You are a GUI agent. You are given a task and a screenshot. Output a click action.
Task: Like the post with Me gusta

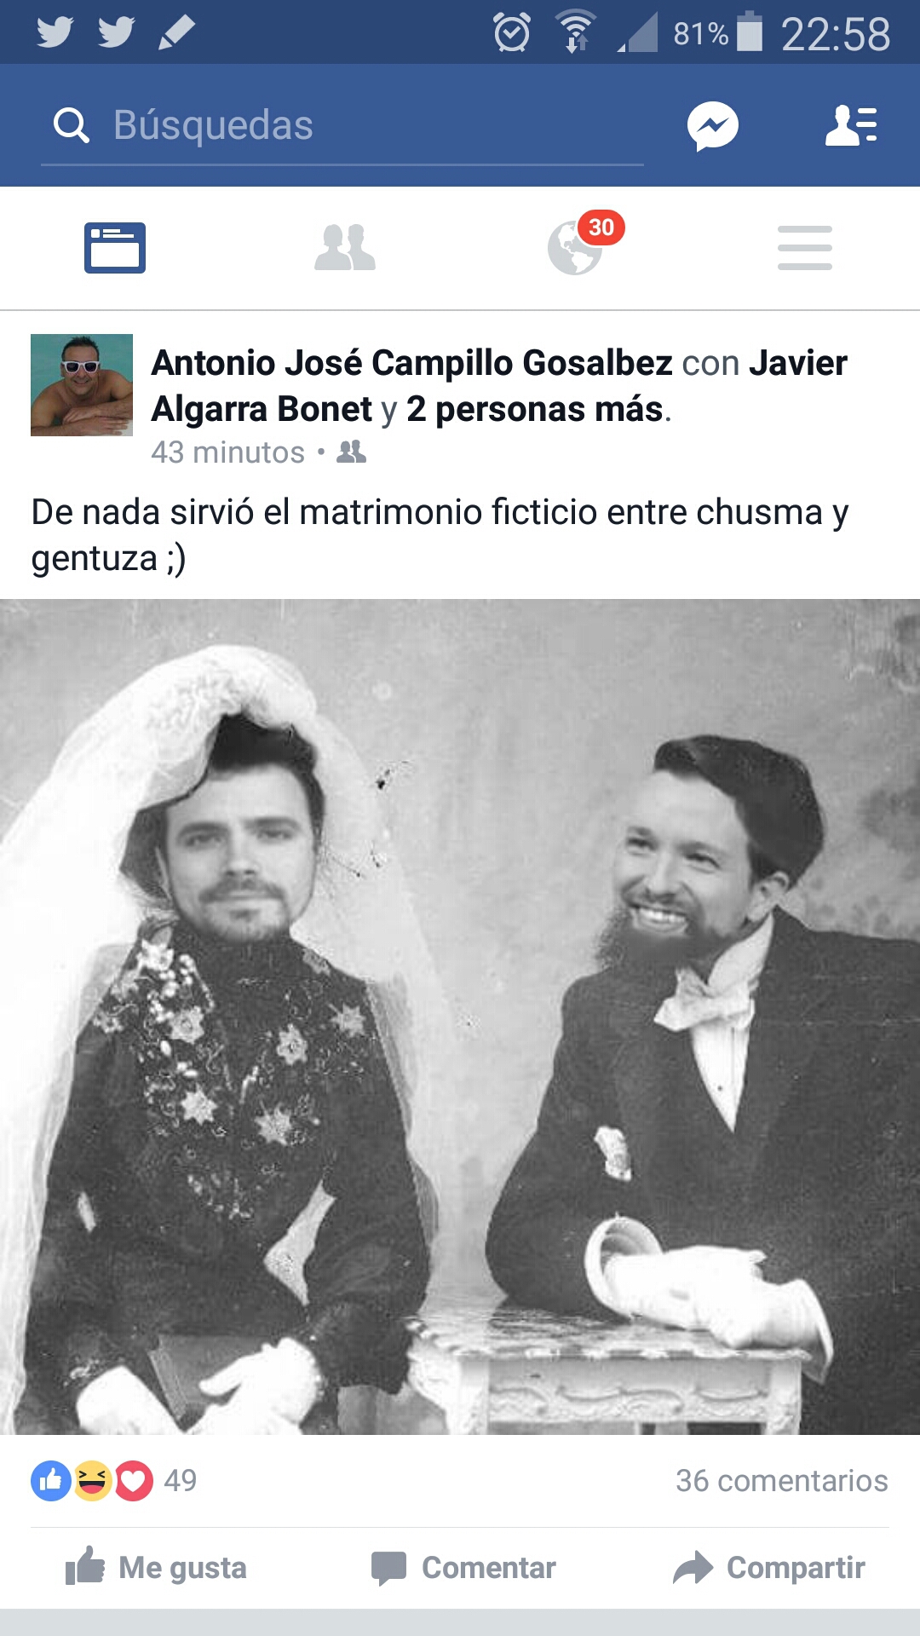pos(157,1568)
